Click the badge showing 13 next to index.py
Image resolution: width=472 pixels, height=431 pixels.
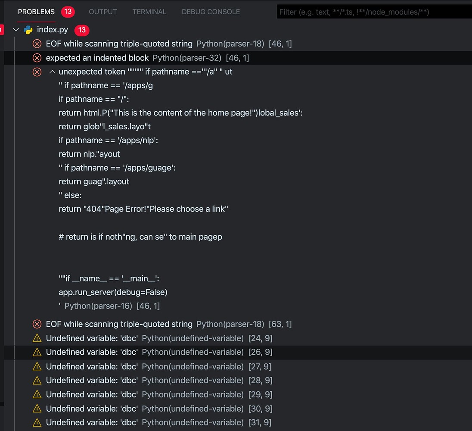81,30
